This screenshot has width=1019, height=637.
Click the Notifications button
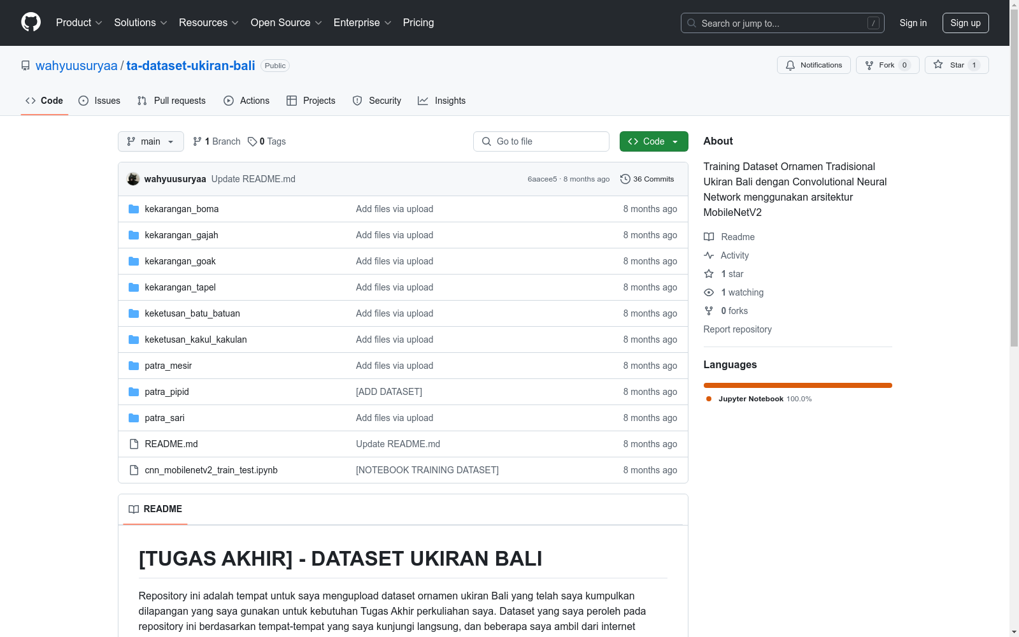click(x=814, y=65)
